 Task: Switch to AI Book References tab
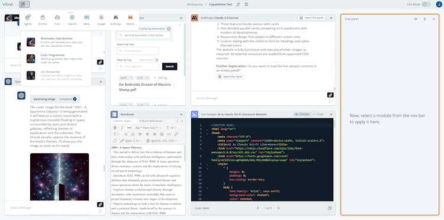[x=150, y=121]
